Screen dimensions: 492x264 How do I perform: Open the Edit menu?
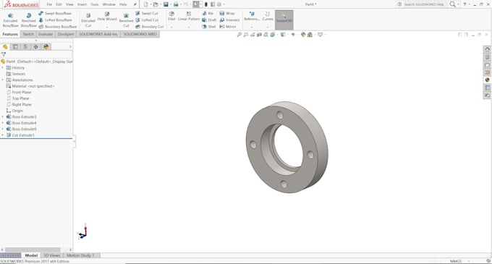point(59,4)
